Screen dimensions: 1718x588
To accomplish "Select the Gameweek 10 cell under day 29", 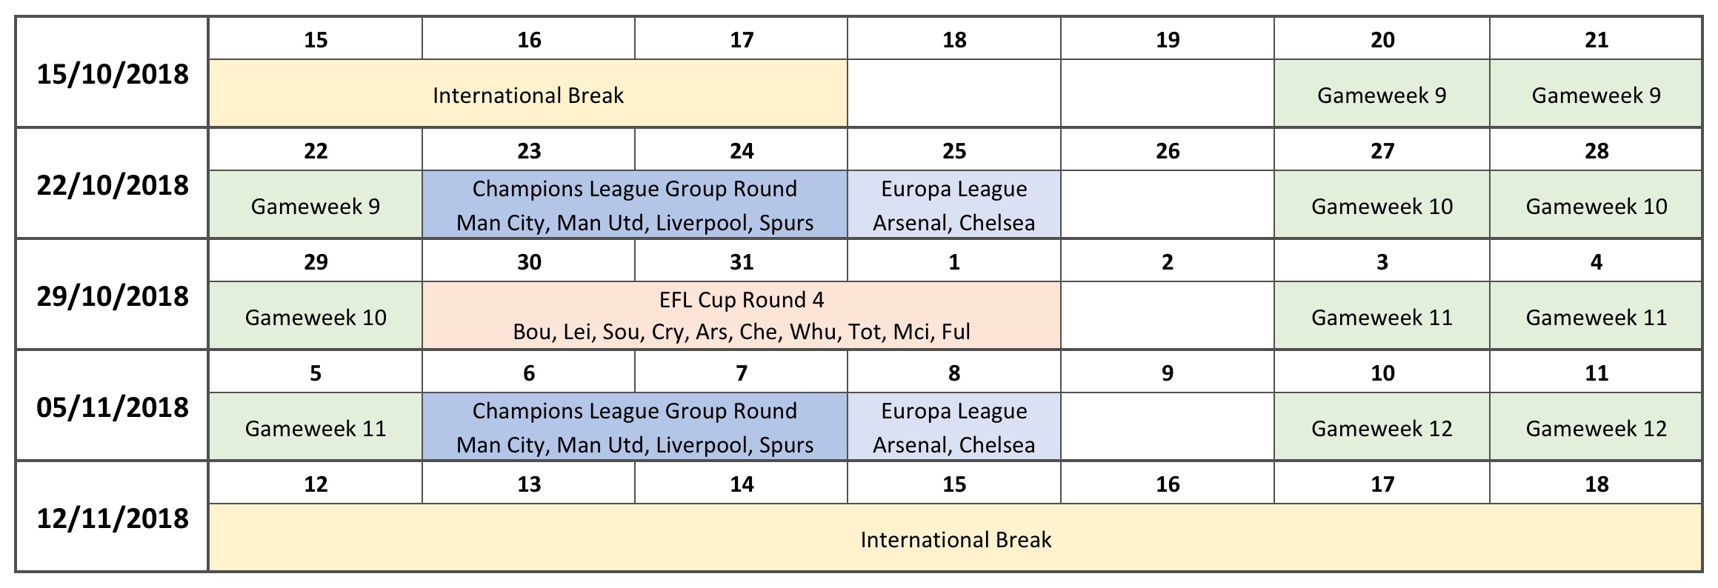I will tap(316, 316).
